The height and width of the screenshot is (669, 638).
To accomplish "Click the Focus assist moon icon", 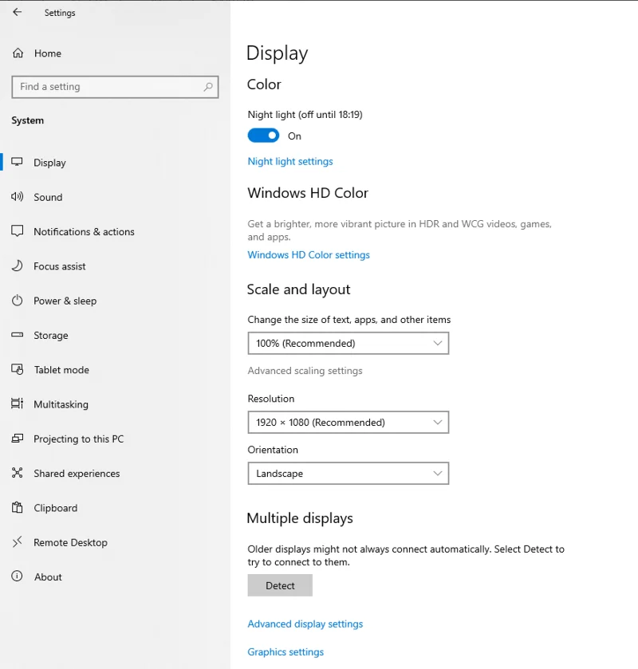I will point(17,266).
